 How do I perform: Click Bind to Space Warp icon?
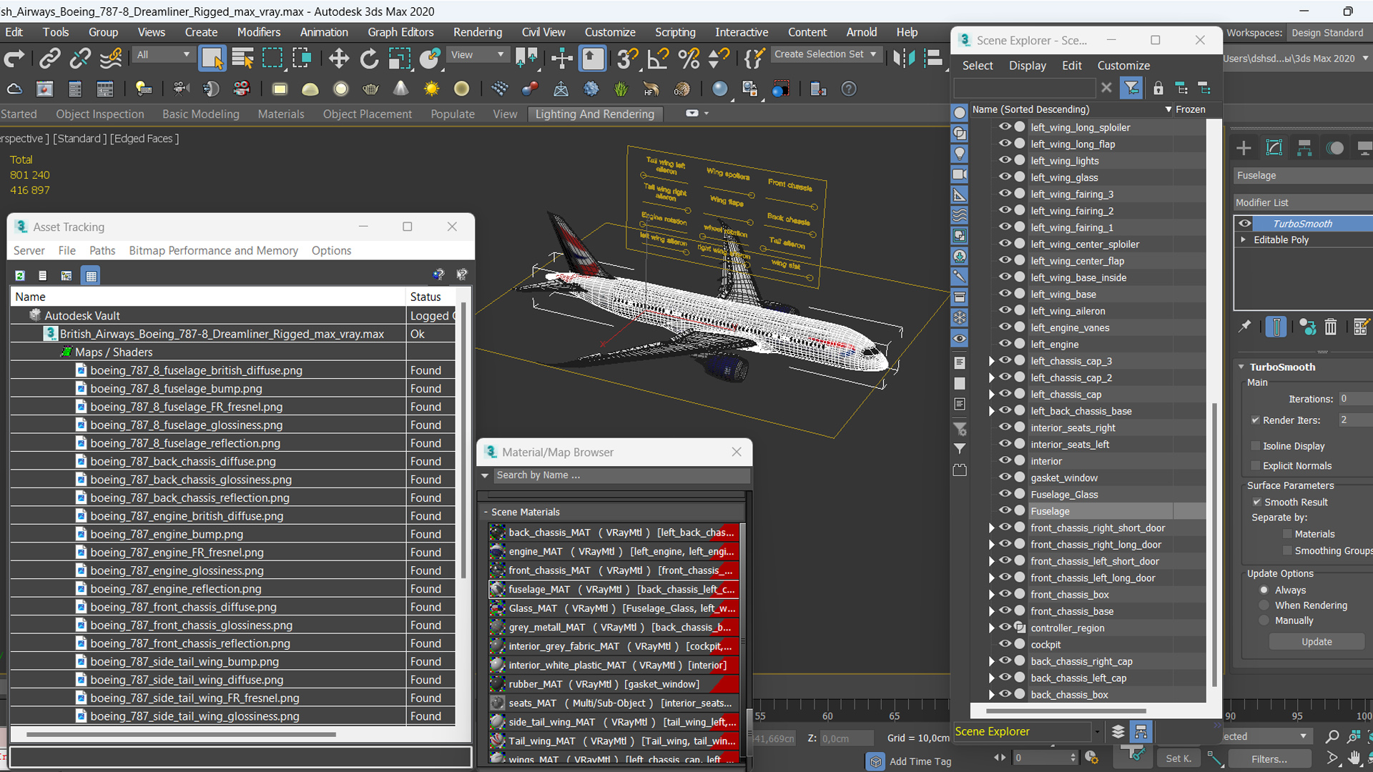pos(111,59)
